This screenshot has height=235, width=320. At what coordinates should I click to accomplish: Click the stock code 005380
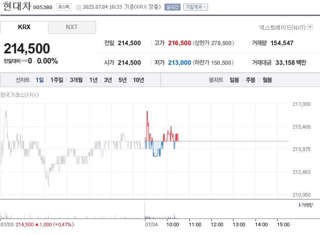point(43,7)
